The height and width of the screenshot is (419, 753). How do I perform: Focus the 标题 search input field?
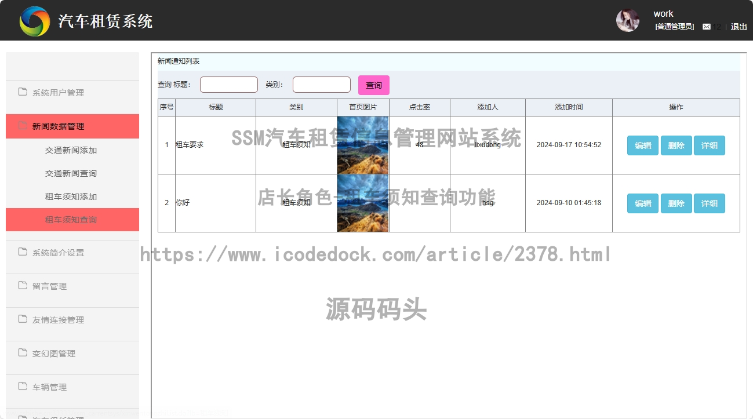(229, 85)
